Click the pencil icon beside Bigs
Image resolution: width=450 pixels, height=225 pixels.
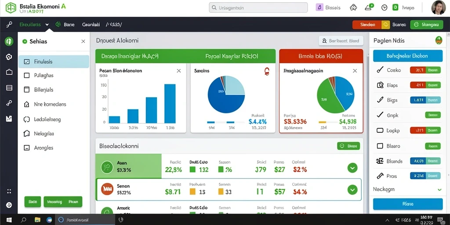click(x=380, y=100)
